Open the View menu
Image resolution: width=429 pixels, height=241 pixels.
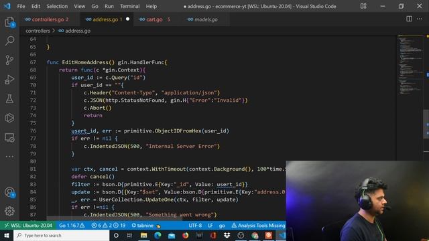[79, 6]
